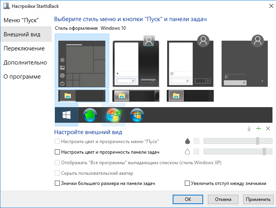The image size is (276, 208).
Task: Open the О программе tab
Action: click(26, 77)
